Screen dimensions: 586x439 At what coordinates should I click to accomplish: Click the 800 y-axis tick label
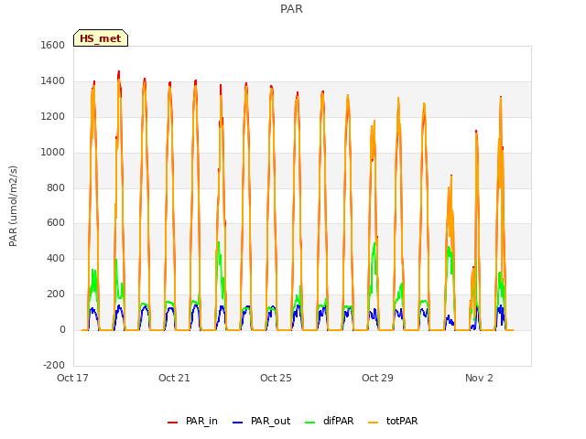[56, 187]
